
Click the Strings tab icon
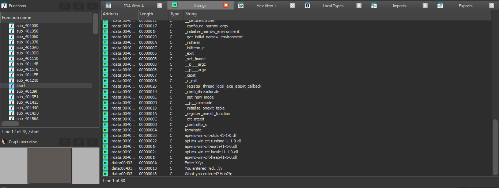tap(175, 5)
